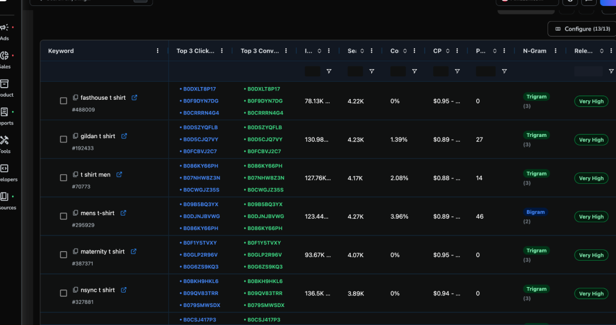The height and width of the screenshot is (325, 616).
Task: Open top conversion ASIN B079SMWSDX
Action: 266,305
